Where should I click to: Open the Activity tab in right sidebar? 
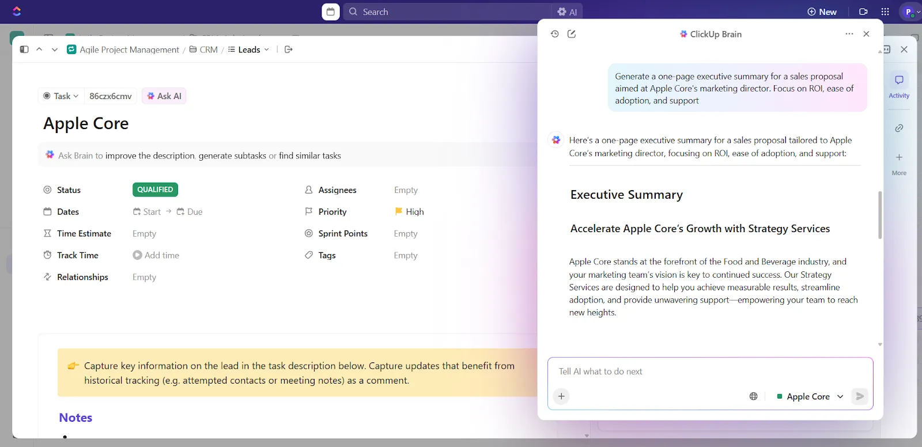pyautogui.click(x=899, y=85)
